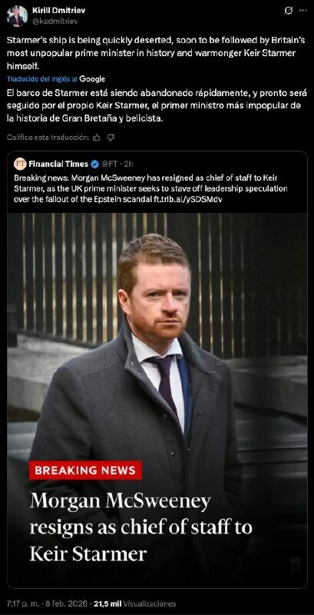Click the @FT handle in quoted post
This screenshot has height=615, width=314.
click(x=111, y=164)
